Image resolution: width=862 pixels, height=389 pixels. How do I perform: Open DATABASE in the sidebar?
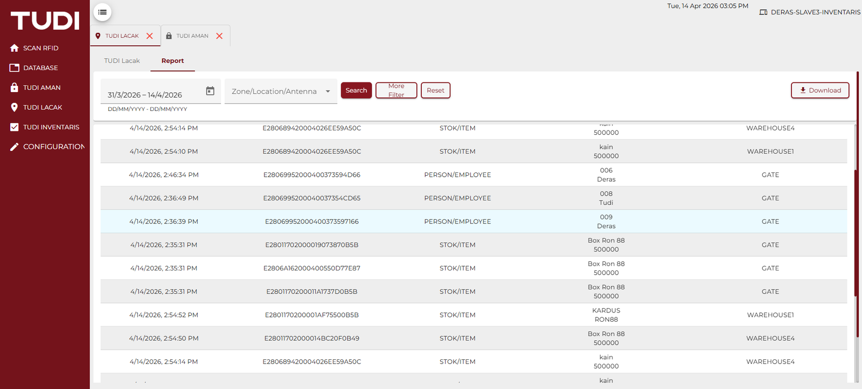40,68
